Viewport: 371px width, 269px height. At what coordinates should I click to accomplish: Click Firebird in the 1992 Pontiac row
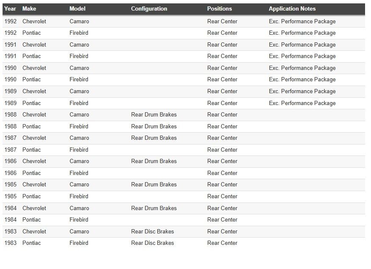pos(79,33)
